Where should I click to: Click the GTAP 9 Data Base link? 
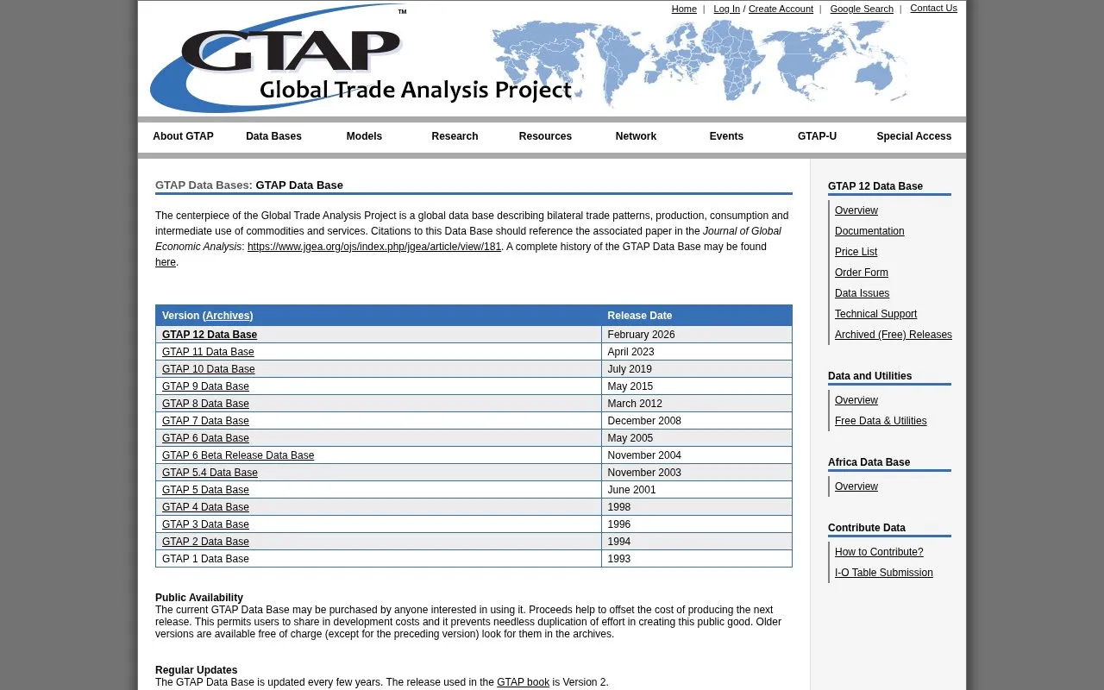[205, 386]
